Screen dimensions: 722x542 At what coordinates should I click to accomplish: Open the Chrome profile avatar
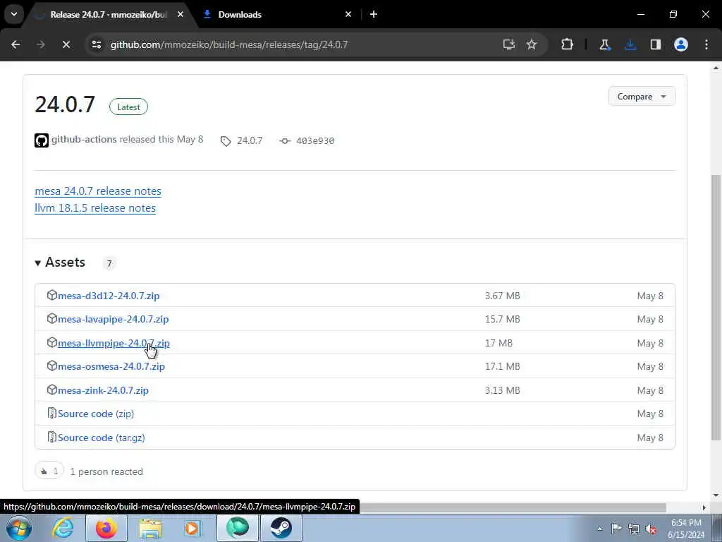click(x=681, y=44)
